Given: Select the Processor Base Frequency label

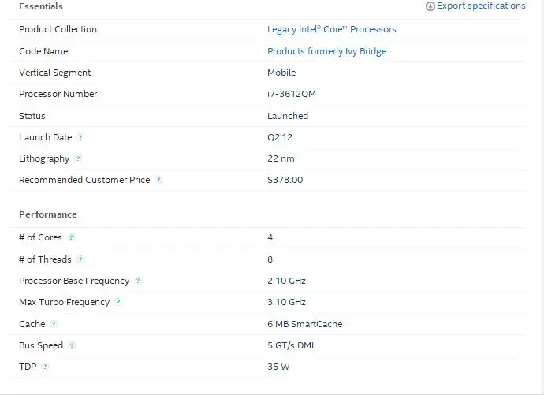Looking at the screenshot, I should click(74, 281).
